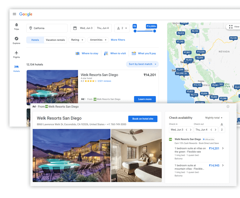Go to next check-out date
The height and width of the screenshot is (198, 240).
click(215, 130)
